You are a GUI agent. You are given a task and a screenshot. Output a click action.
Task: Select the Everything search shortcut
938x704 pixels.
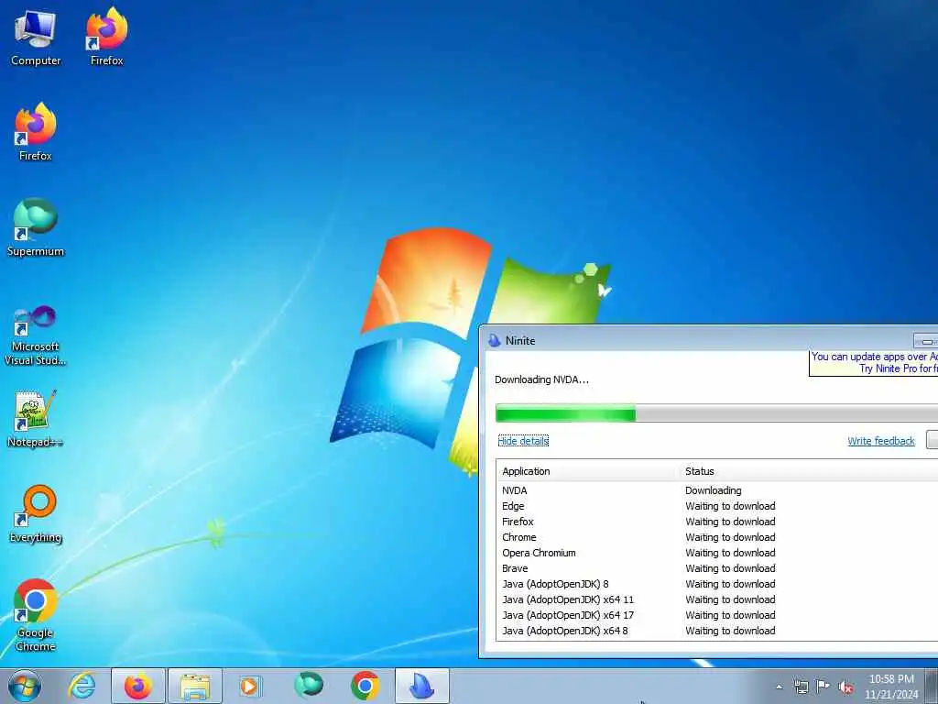coord(36,513)
